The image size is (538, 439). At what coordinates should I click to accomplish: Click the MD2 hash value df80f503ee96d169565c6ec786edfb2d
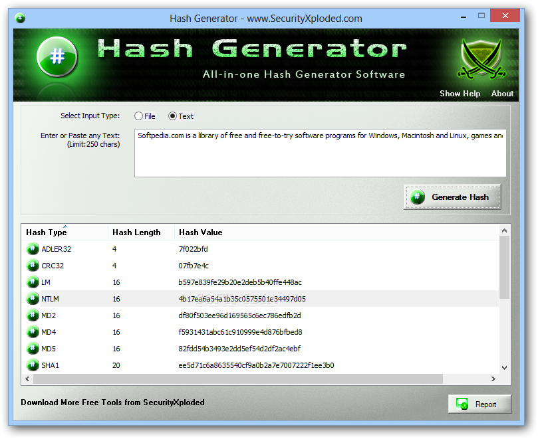pyautogui.click(x=239, y=315)
